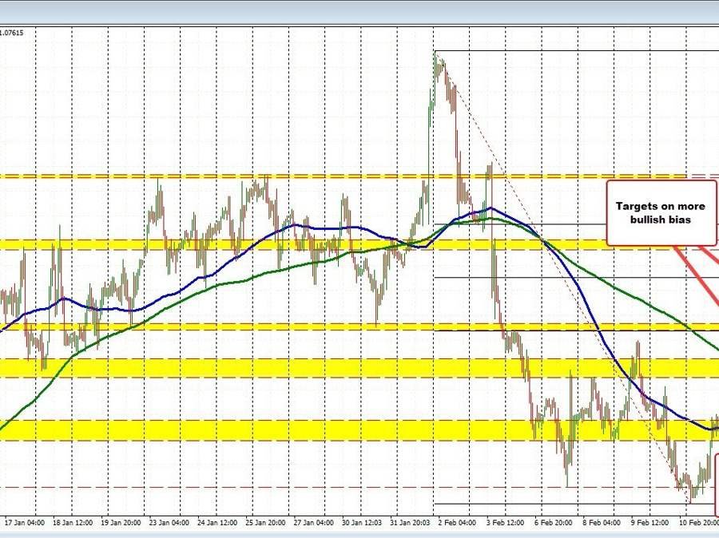
Task: Select the 'Targets on more bullish bias' text box
Action: (x=658, y=213)
